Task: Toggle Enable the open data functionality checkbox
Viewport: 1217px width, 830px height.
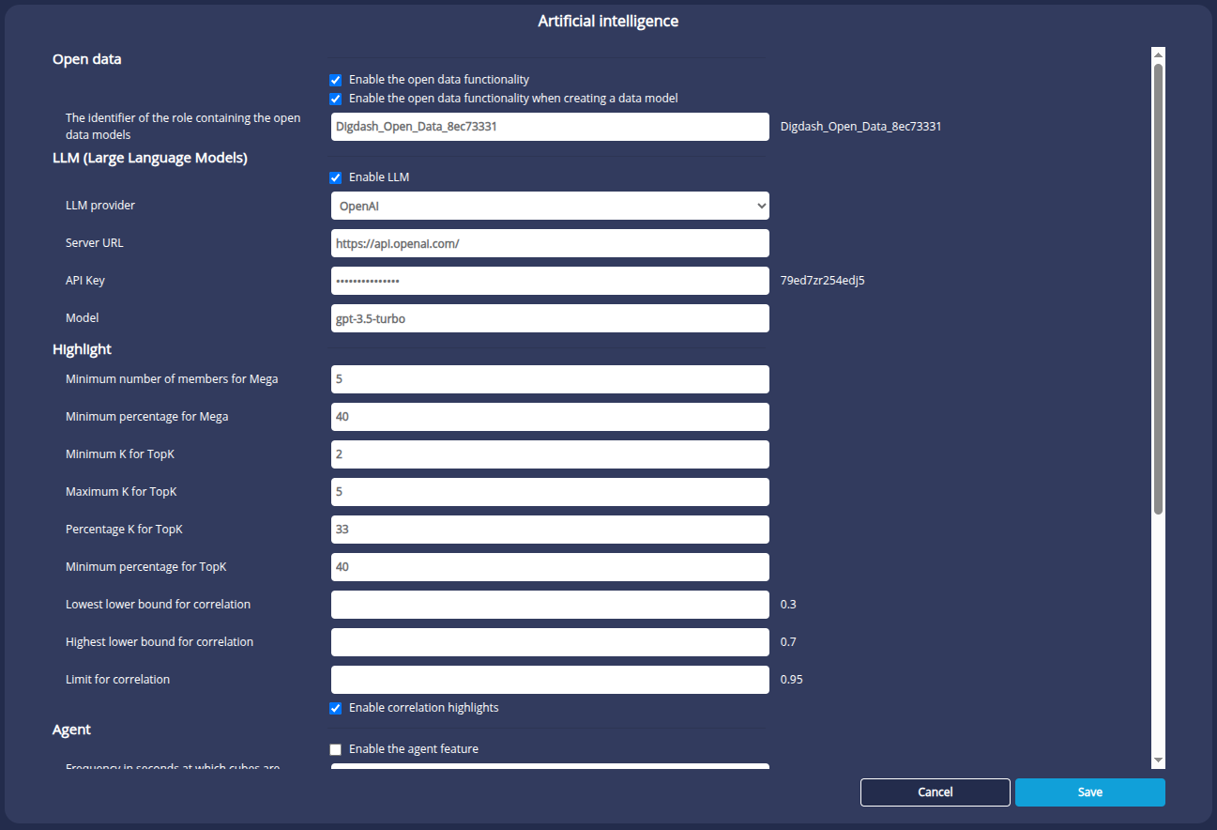Action: point(336,80)
